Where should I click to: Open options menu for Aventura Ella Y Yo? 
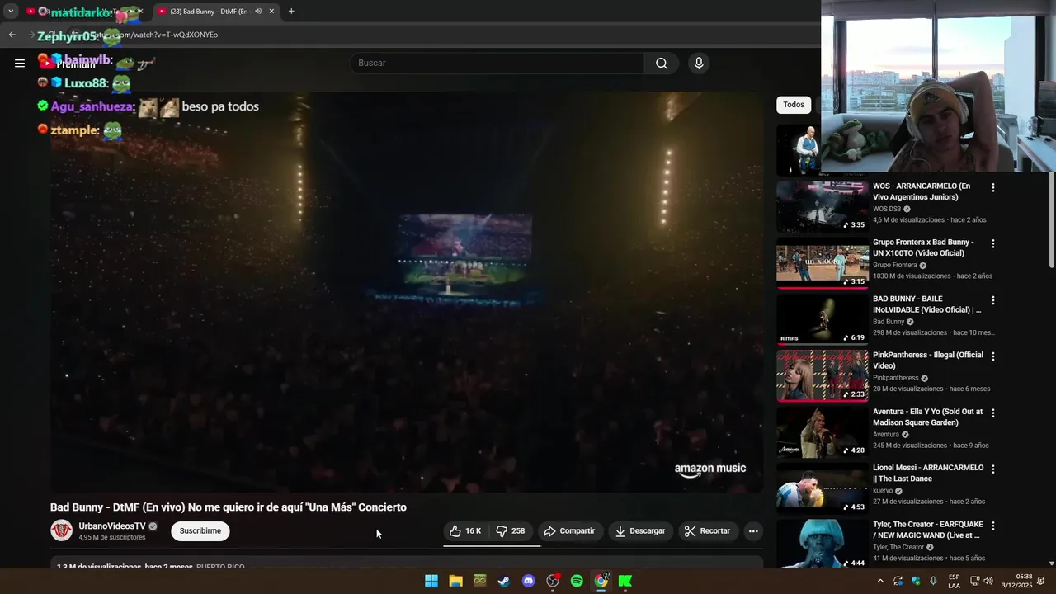tap(993, 412)
